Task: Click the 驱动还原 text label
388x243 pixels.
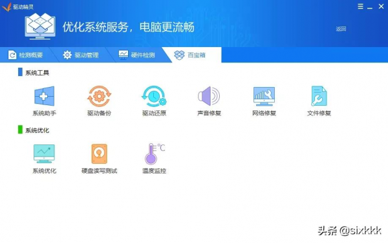Action: coord(154,113)
